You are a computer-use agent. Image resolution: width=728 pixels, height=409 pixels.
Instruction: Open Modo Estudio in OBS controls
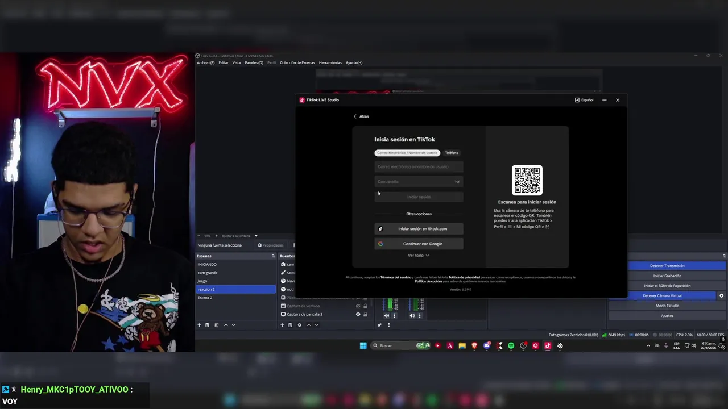coord(667,306)
